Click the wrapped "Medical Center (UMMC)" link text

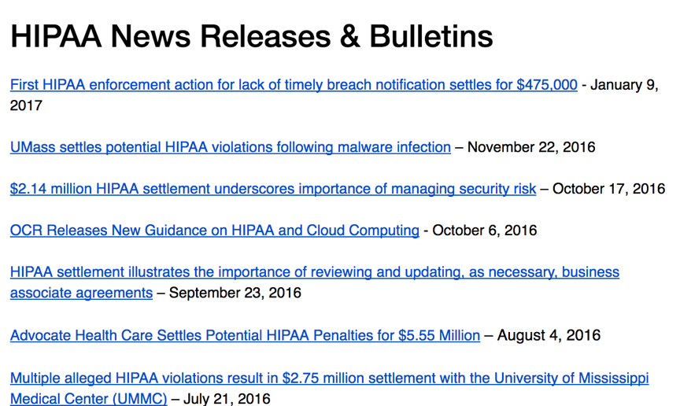coord(88,399)
